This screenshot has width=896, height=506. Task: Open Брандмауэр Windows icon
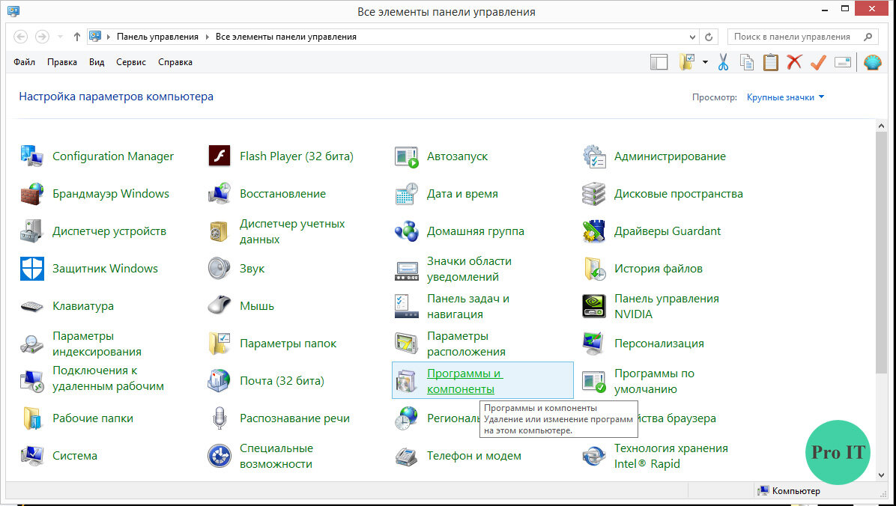click(32, 194)
